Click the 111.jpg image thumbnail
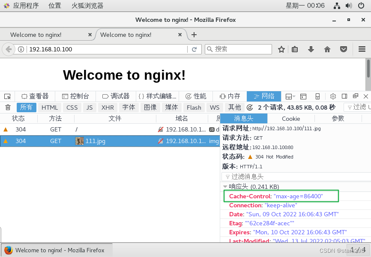This screenshot has width=371, height=257. click(x=79, y=141)
